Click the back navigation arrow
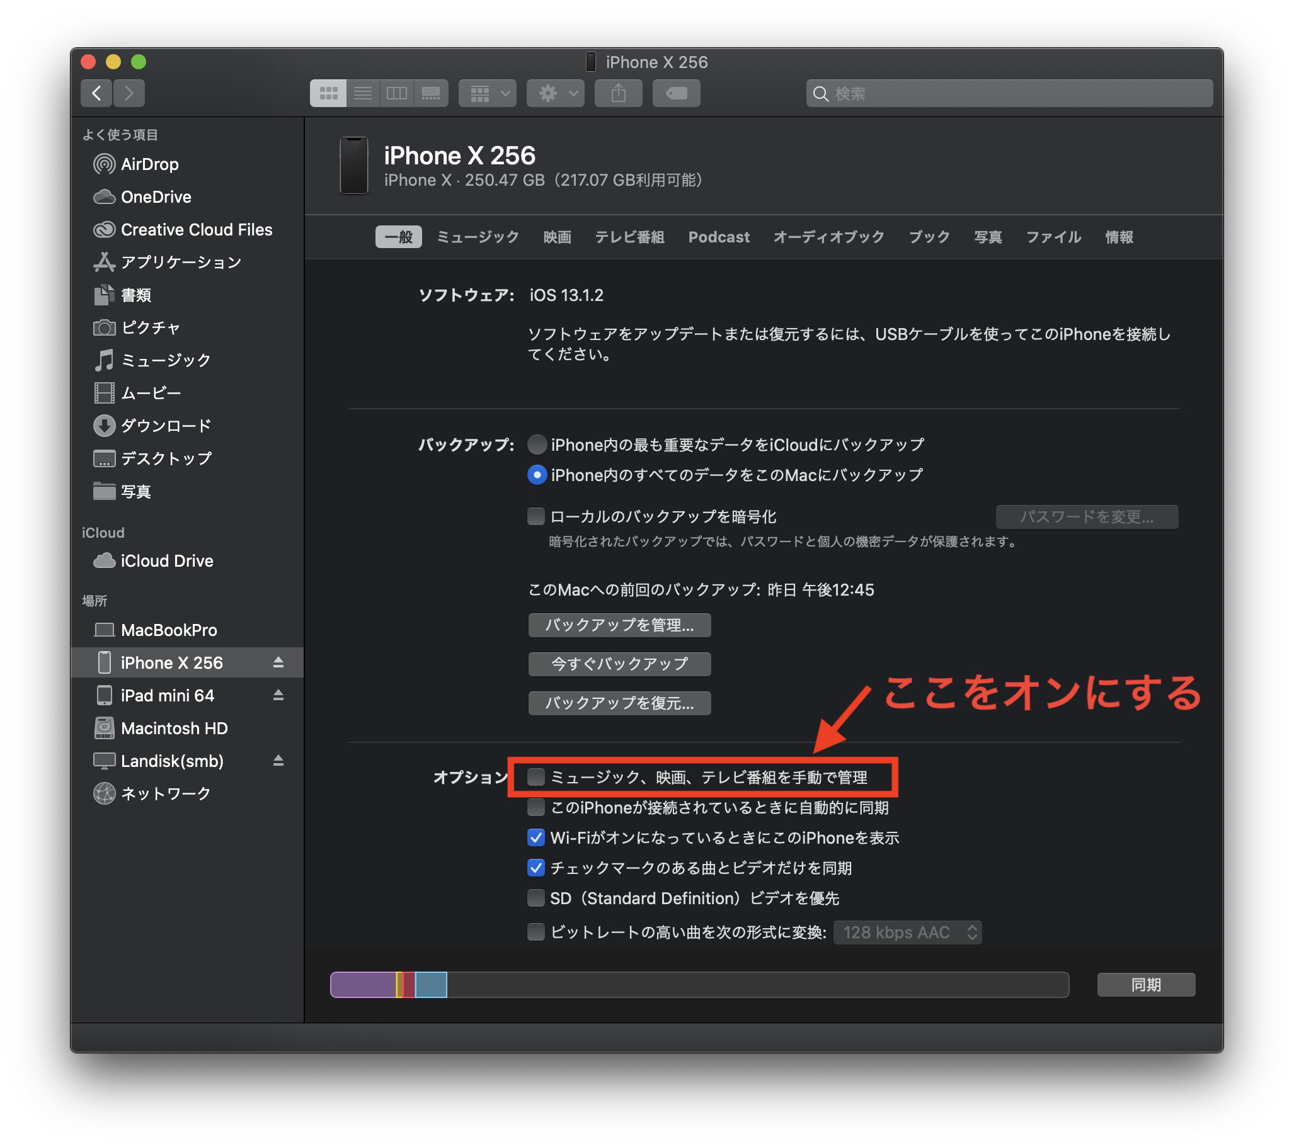Screen dimensions: 1294x1146 96,94
